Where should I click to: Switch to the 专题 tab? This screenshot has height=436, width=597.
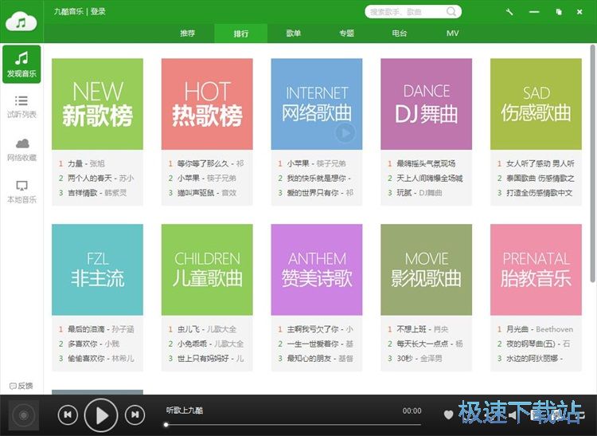click(x=347, y=33)
